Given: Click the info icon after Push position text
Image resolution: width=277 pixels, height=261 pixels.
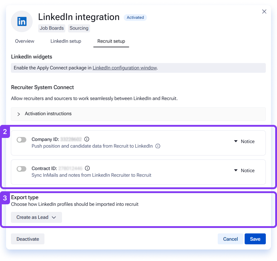Looking at the screenshot, I should click(158, 146).
